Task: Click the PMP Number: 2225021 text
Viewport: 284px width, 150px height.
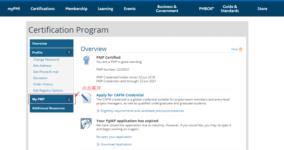Action: point(113,70)
